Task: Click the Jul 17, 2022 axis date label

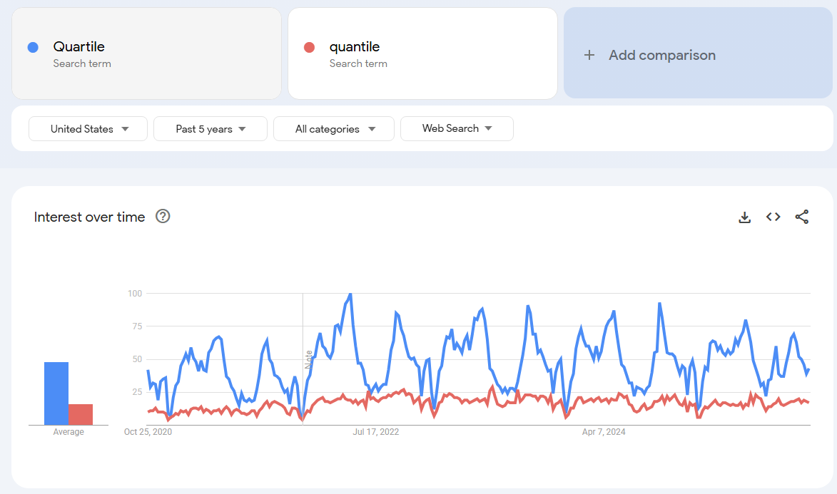Action: point(376,432)
